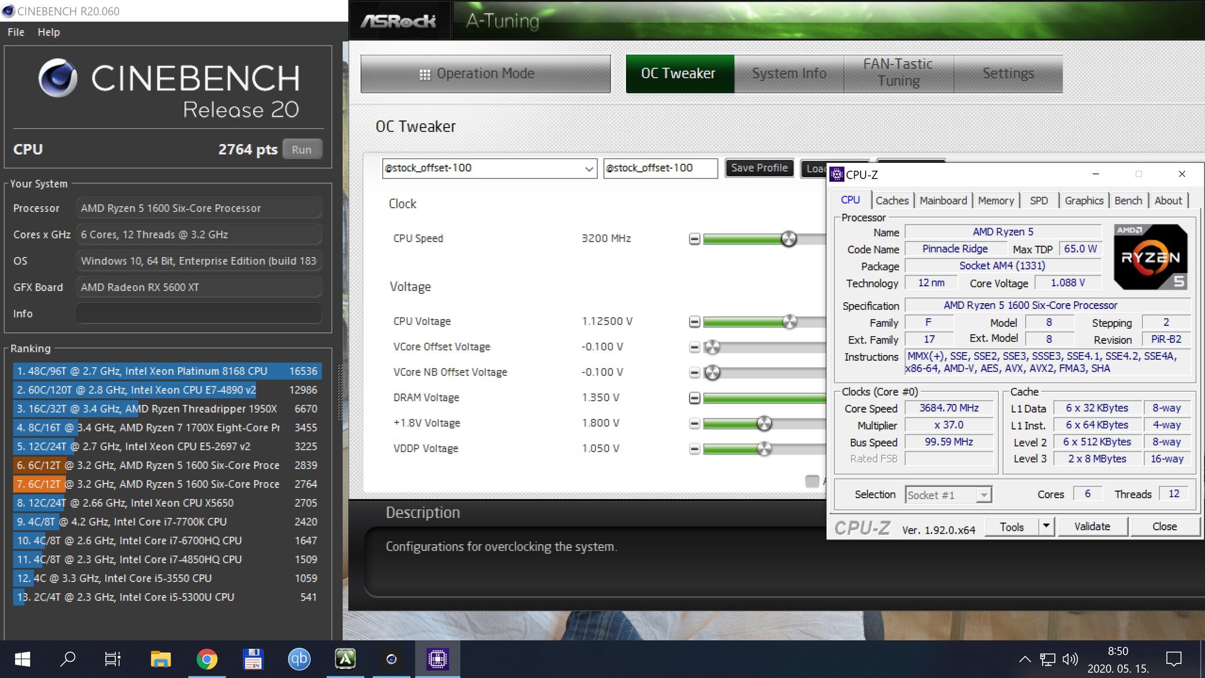Open the taskbar clock and date
Screen dimensions: 1205x678
tap(1118, 659)
